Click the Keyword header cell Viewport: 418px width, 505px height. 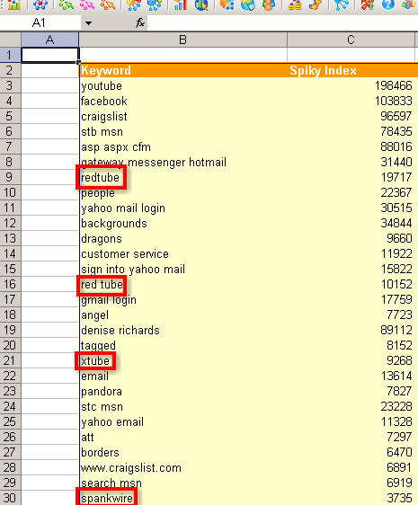point(182,70)
